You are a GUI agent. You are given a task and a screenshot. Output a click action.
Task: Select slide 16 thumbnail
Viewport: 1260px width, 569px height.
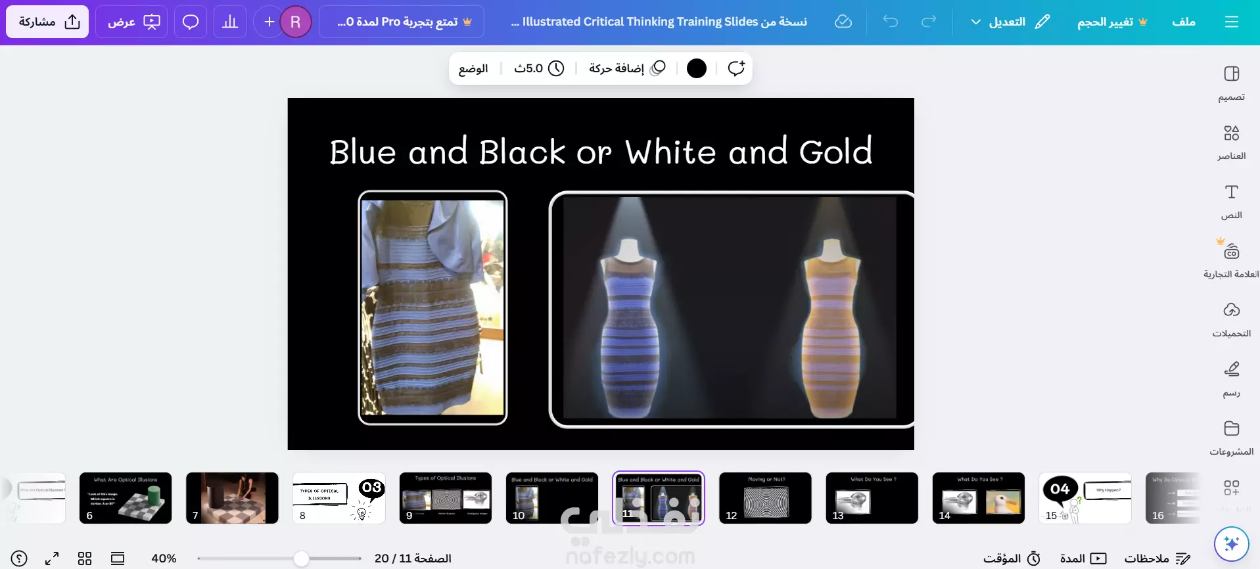click(1173, 498)
